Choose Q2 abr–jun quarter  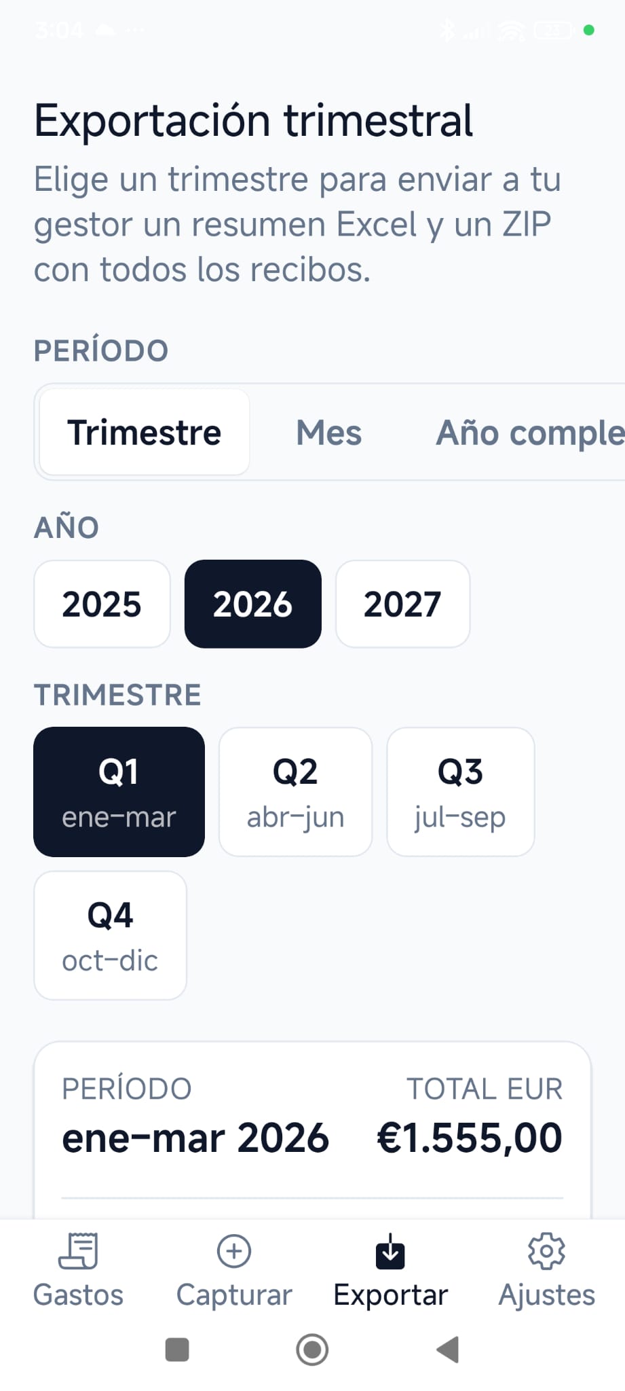click(295, 792)
